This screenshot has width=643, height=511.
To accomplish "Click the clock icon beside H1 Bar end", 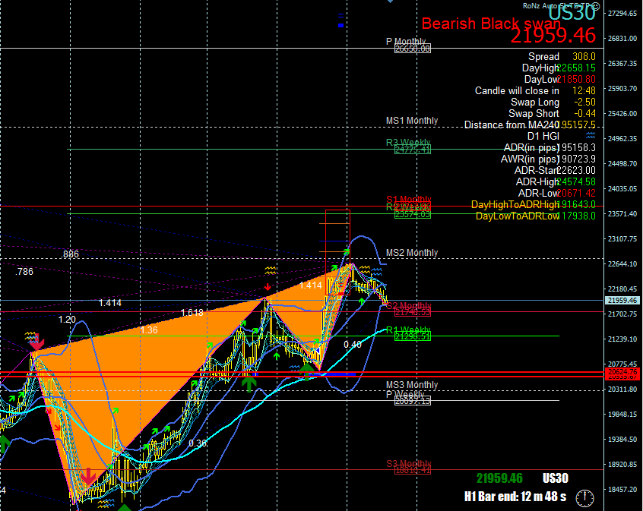I will [x=584, y=498].
